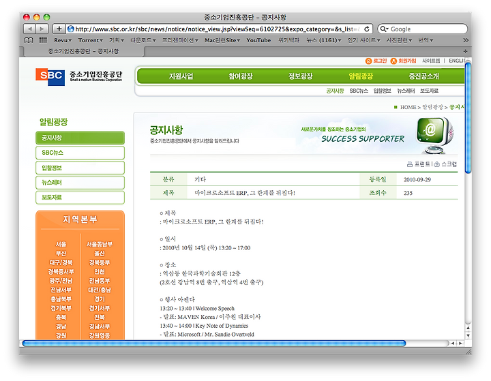Open sidebar SBC뉴스 button
The width and height of the screenshot is (491, 381).
coord(80,153)
